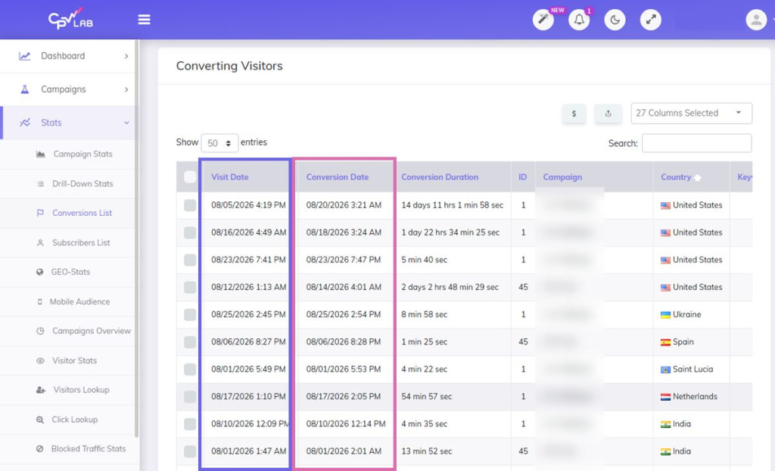Click the GEO-Stats globe icon

[x=39, y=272]
